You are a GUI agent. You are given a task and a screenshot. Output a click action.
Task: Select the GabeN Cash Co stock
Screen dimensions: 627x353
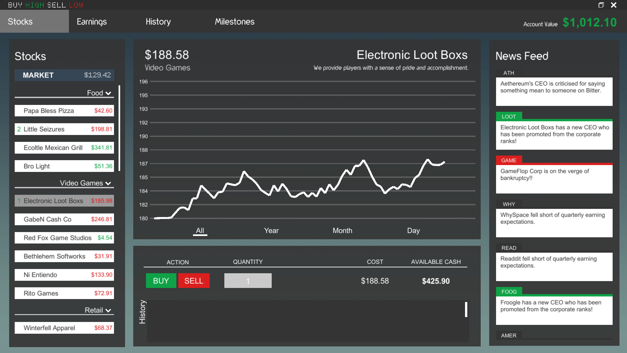point(64,219)
